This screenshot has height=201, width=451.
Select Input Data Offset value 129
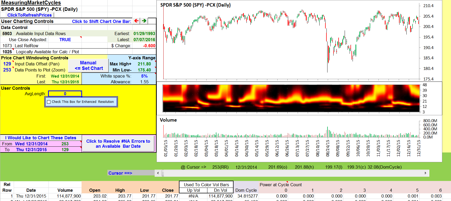point(7,64)
